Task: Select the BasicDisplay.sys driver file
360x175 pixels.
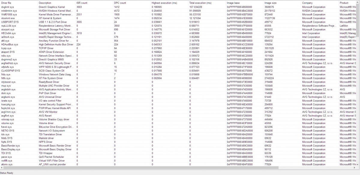Action: [x=11, y=149]
